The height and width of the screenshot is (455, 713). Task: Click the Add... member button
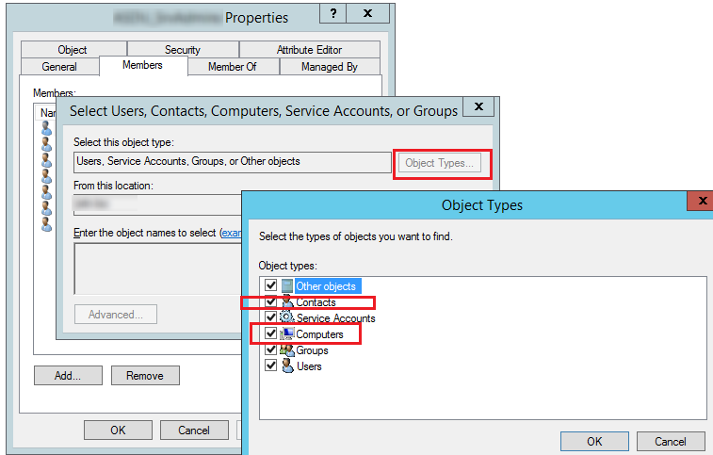(x=68, y=375)
